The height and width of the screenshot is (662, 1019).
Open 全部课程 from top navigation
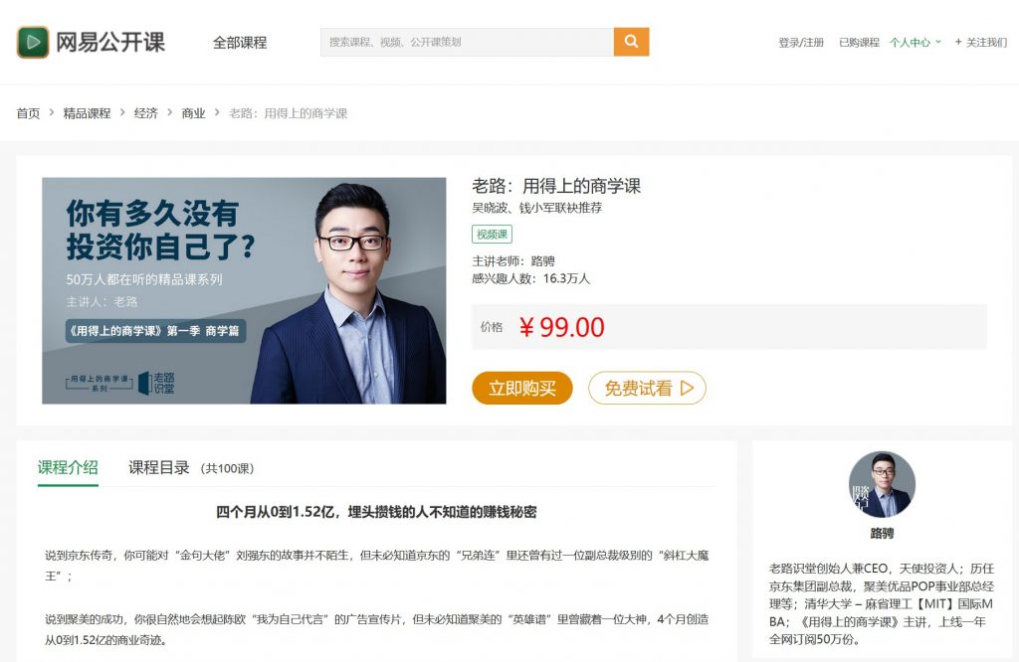240,43
